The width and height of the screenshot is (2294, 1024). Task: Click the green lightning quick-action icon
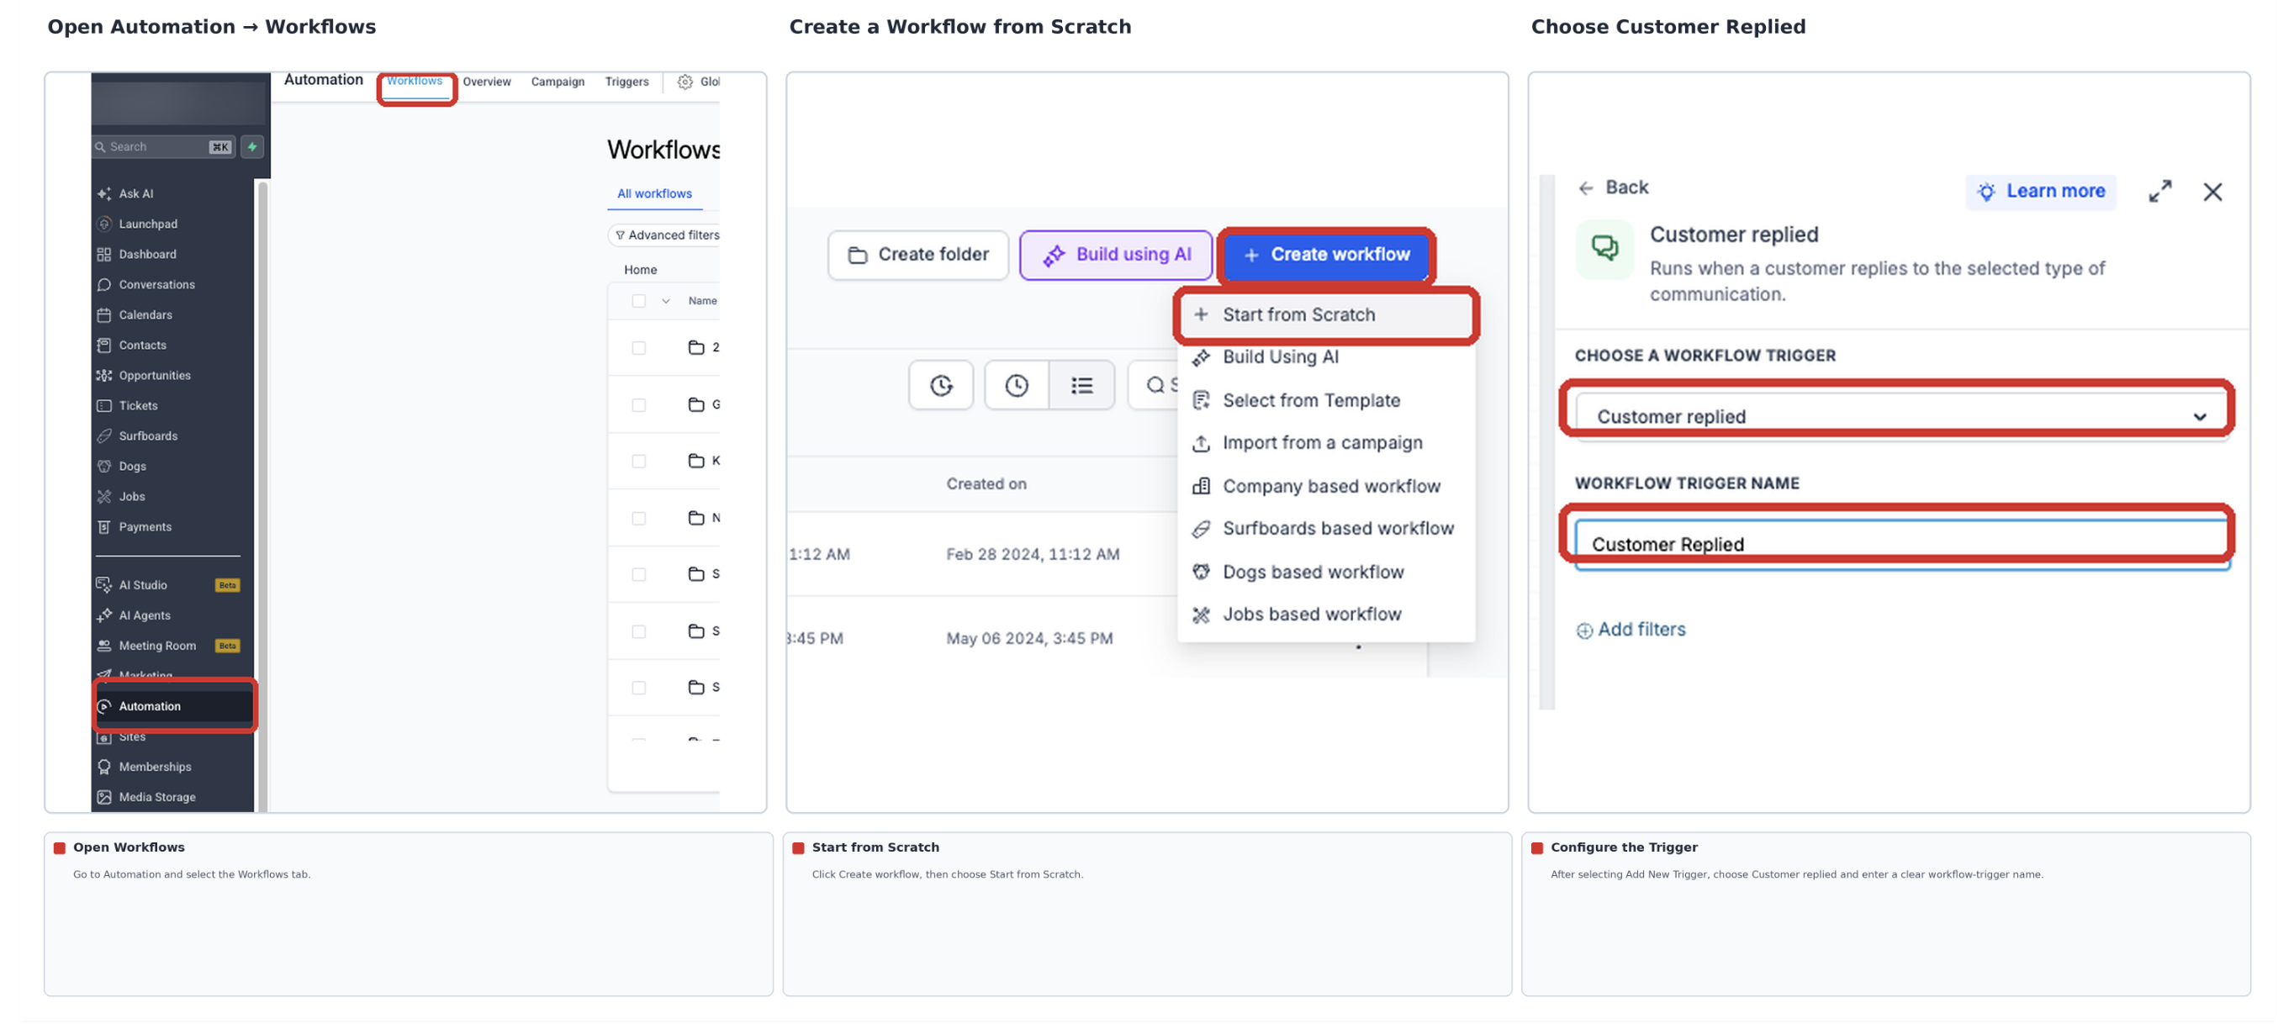coord(252,146)
